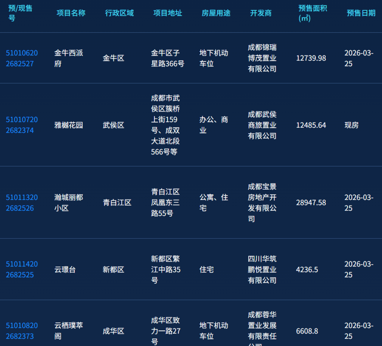Click the 预售面积(㎡) column header

click(x=312, y=13)
